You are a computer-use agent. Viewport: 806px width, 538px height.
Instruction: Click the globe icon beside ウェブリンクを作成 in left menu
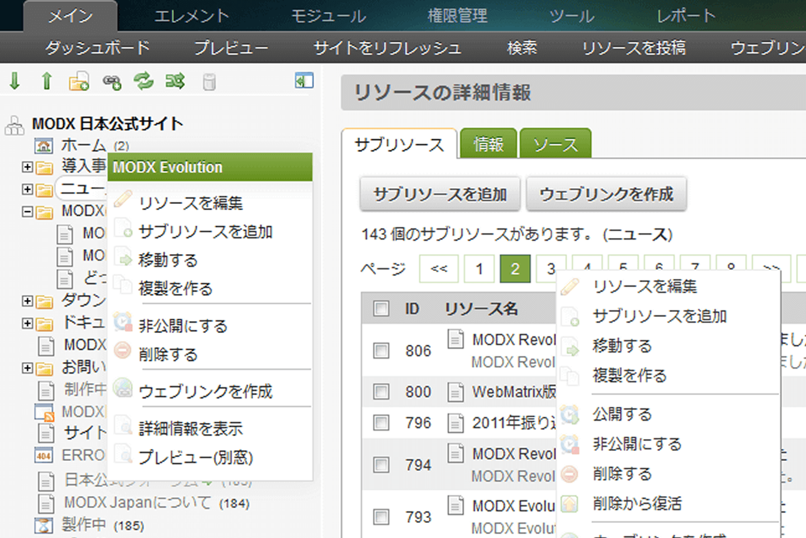pyautogui.click(x=122, y=387)
